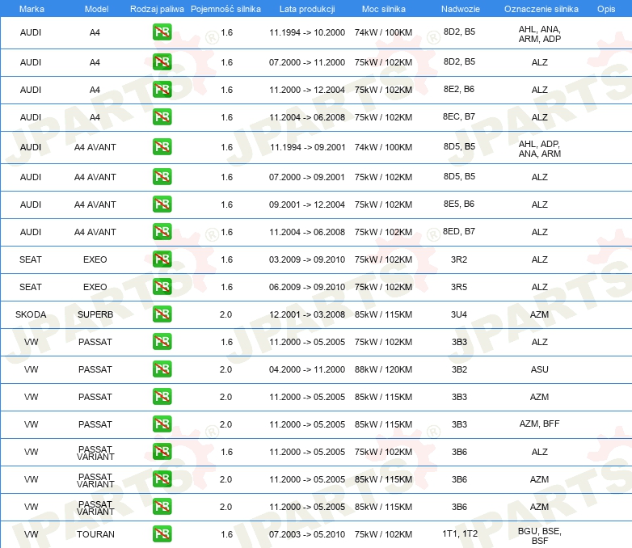Click body code 8E5, B6
The height and width of the screenshot is (548, 632).
click(459, 204)
